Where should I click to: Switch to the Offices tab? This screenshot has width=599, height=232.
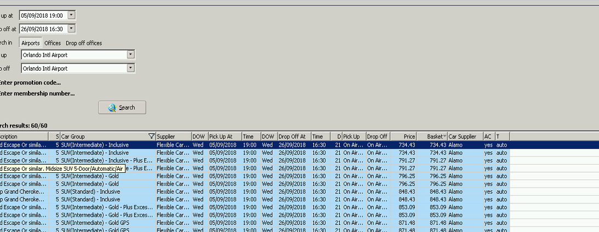tap(53, 43)
